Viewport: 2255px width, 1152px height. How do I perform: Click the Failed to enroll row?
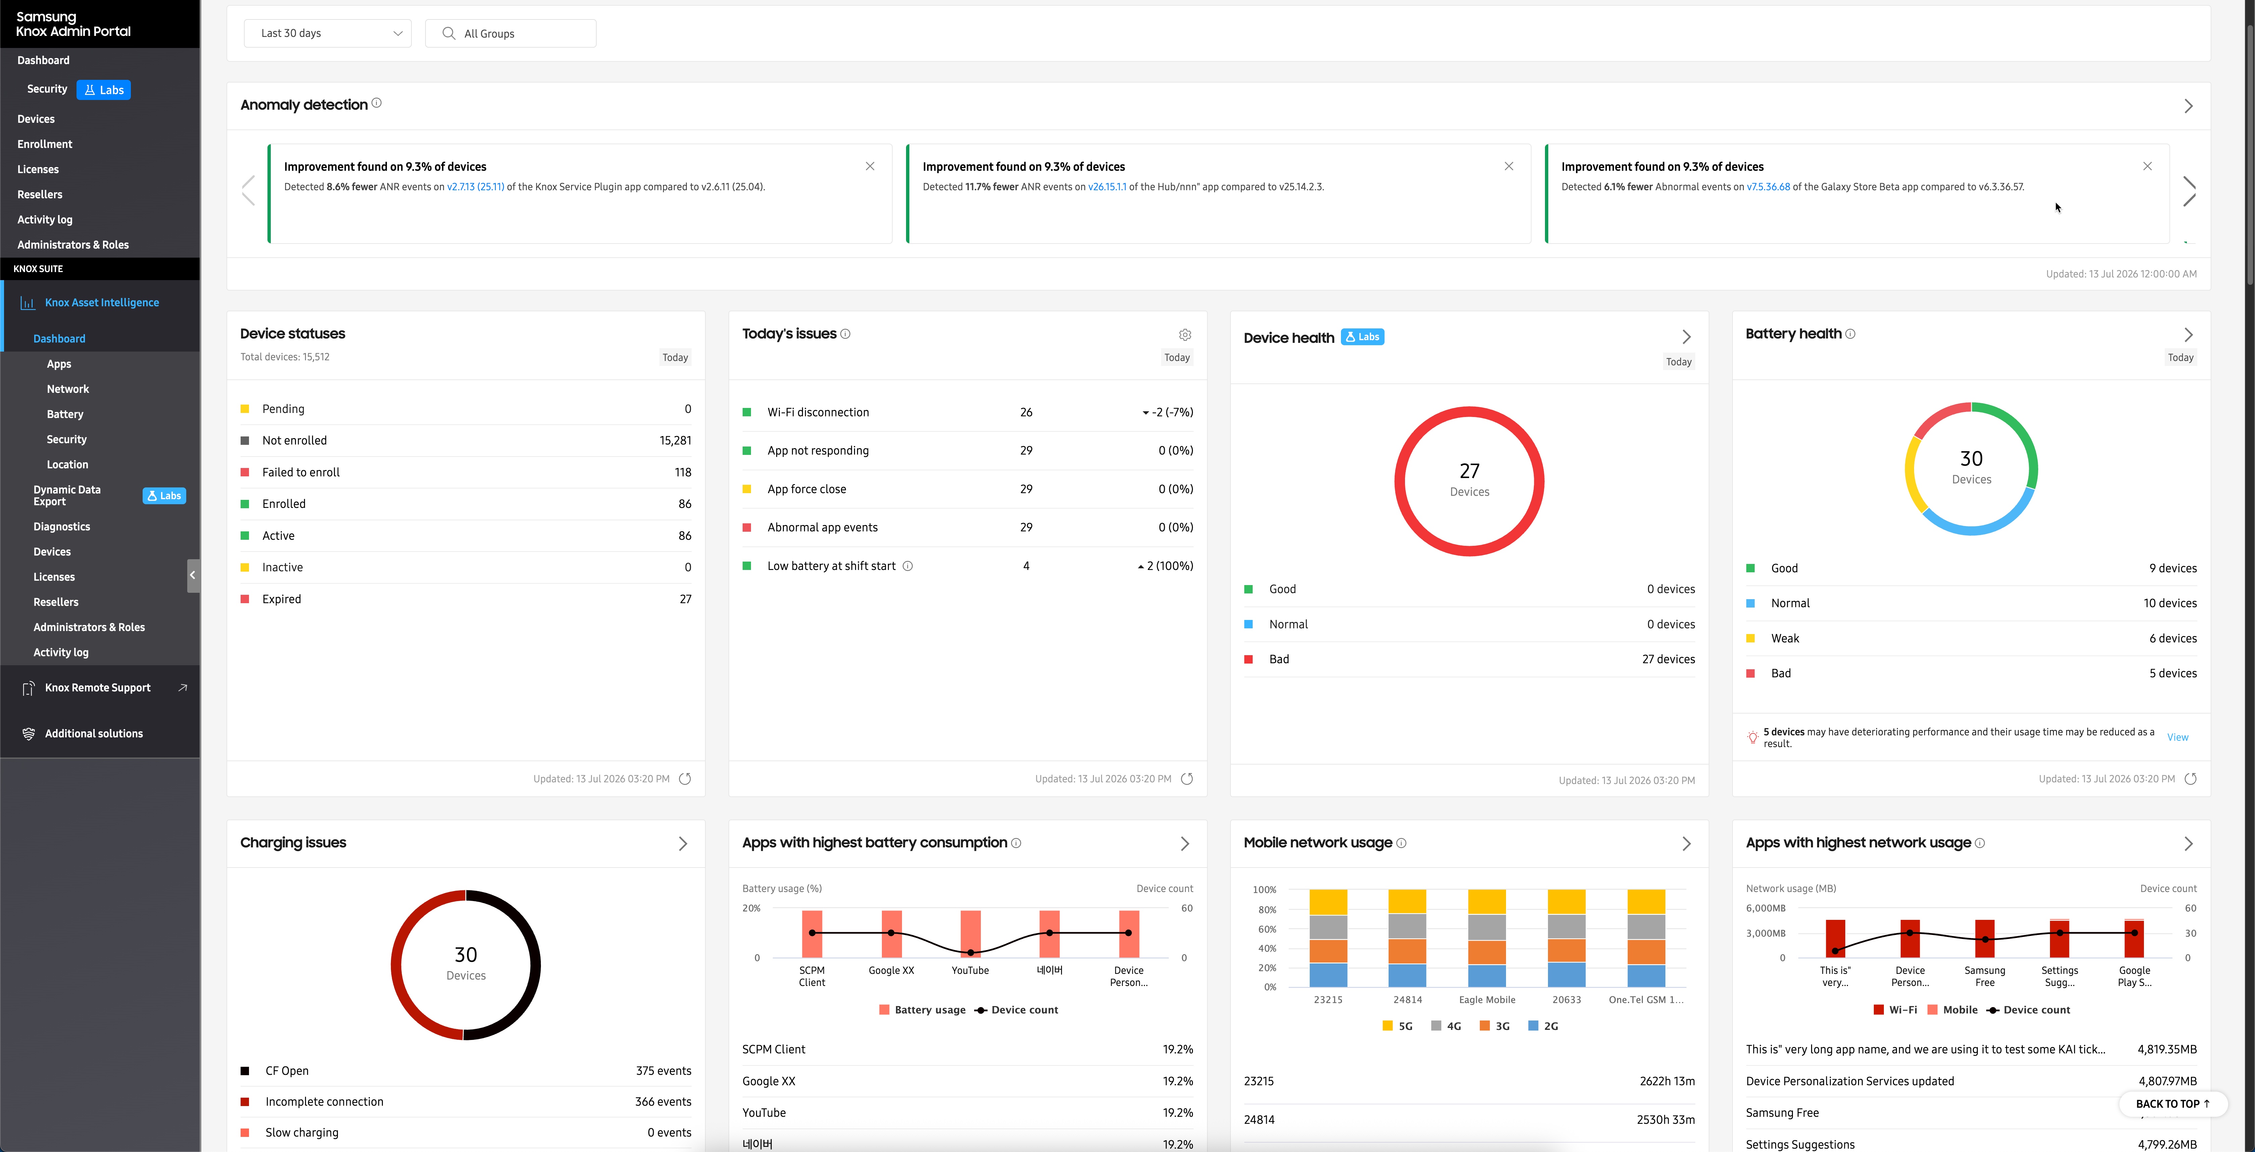point(466,473)
